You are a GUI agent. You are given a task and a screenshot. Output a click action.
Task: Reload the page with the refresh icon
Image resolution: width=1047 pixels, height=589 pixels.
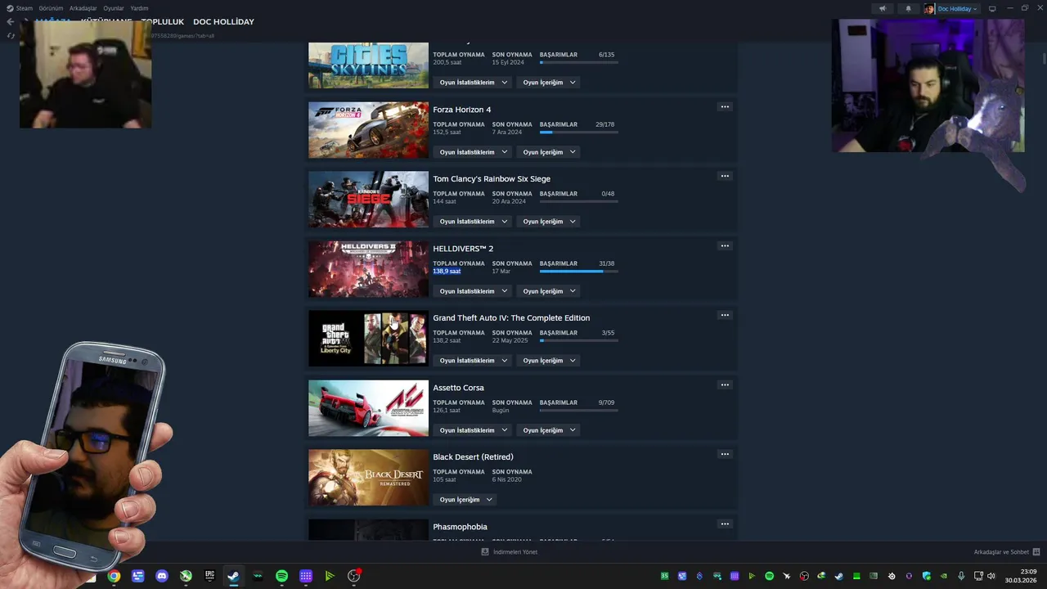[x=11, y=36]
